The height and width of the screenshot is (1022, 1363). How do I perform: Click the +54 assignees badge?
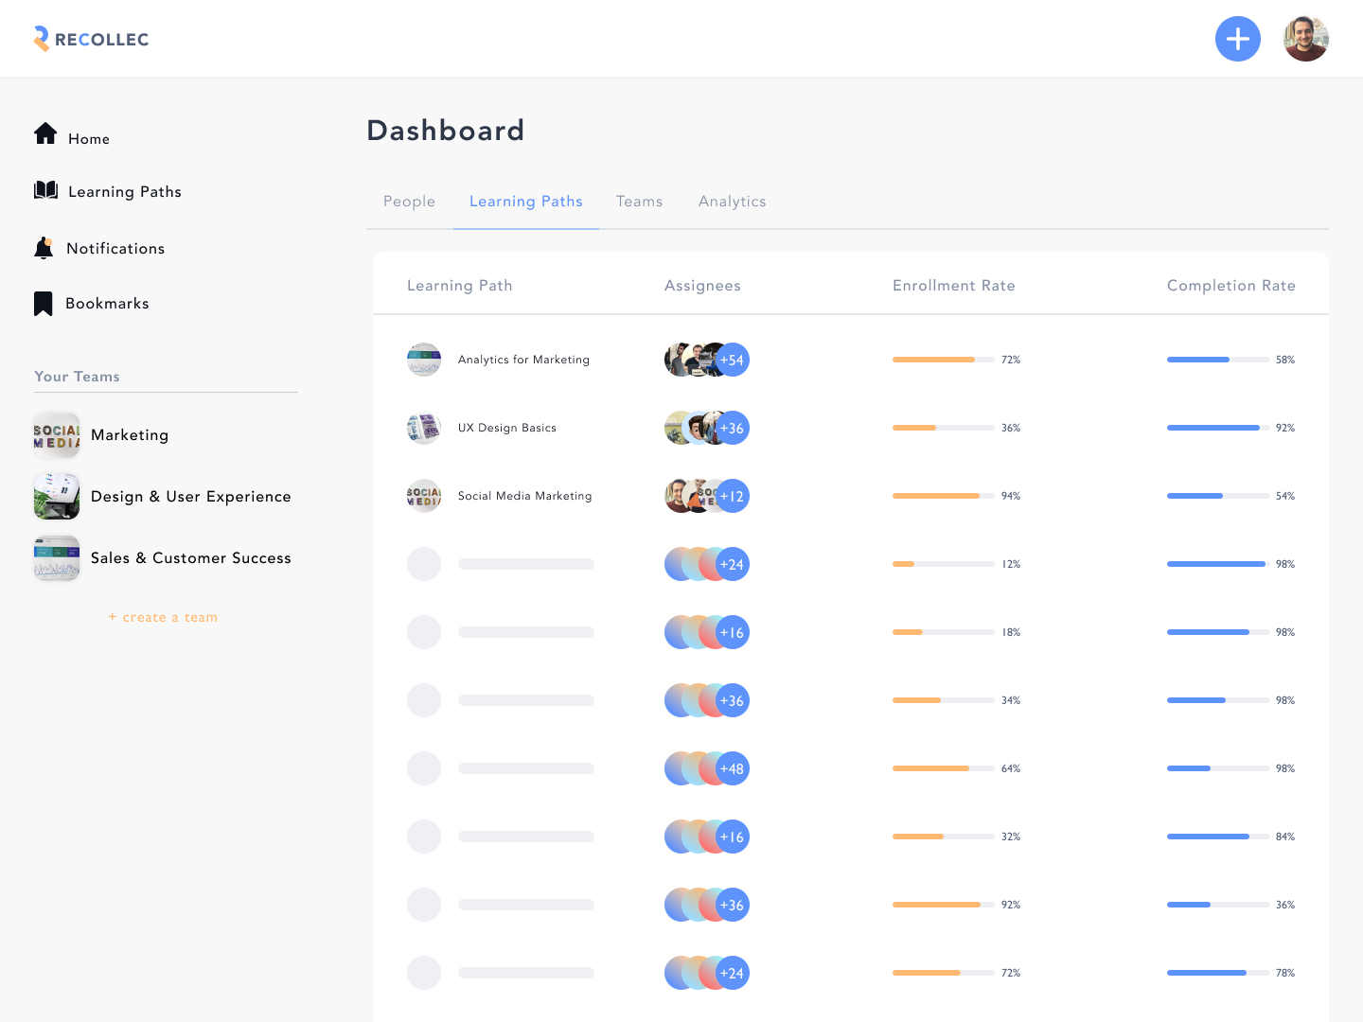tap(732, 360)
